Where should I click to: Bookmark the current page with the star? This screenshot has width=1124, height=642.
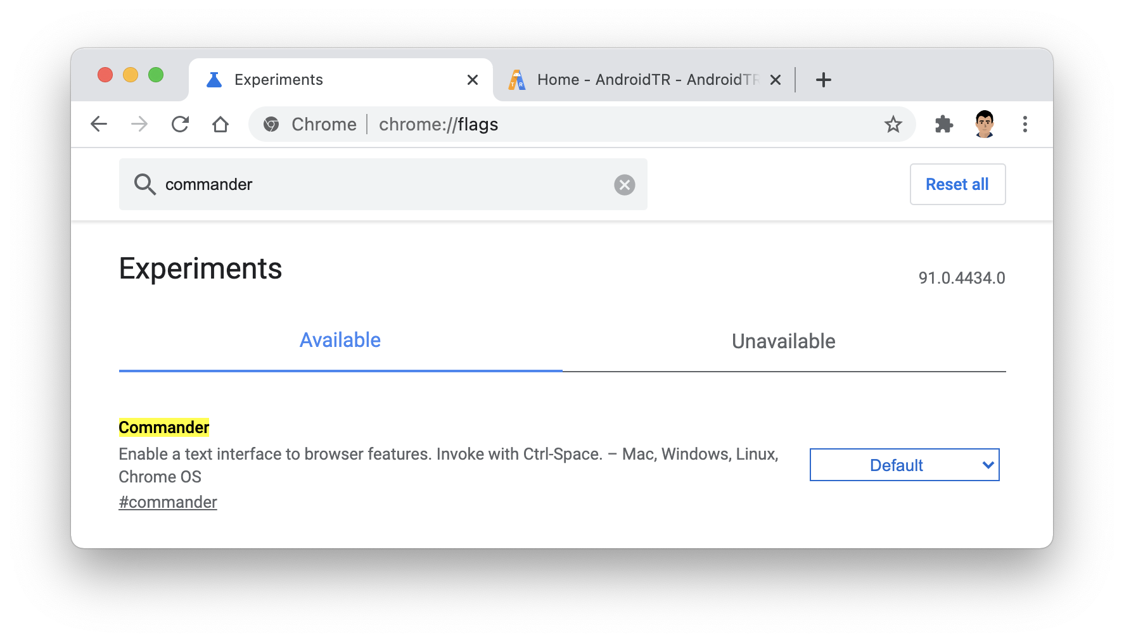click(x=893, y=124)
